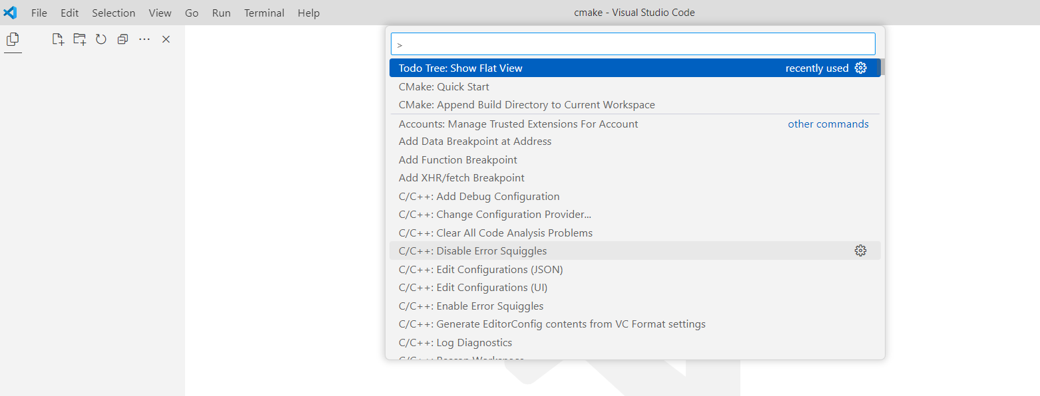Collapse all folders in Explorer
This screenshot has width=1040, height=396.
123,39
